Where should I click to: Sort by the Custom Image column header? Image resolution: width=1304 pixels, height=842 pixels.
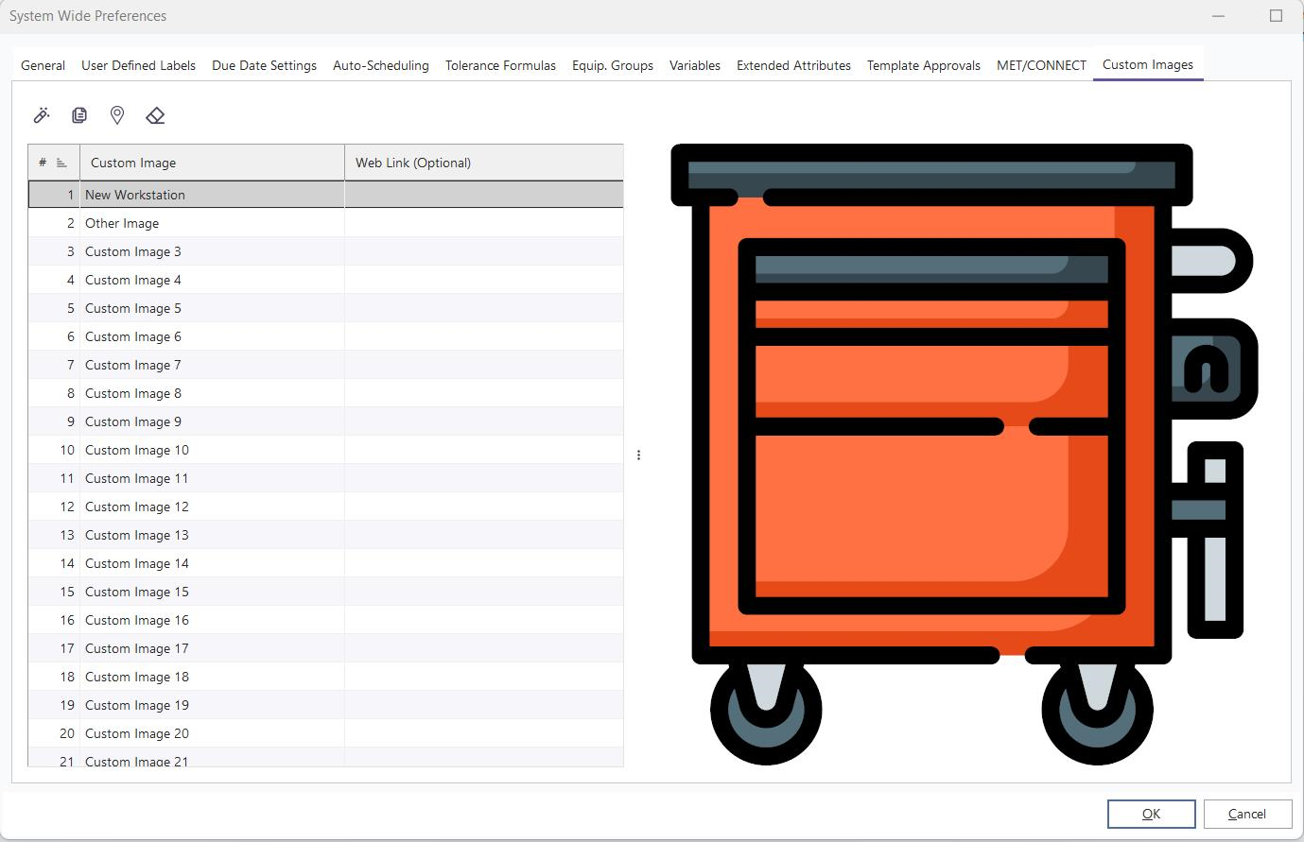212,163
